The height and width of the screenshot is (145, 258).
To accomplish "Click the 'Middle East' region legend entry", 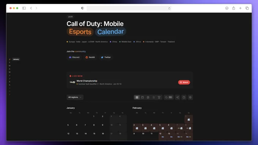I will 125,42.
